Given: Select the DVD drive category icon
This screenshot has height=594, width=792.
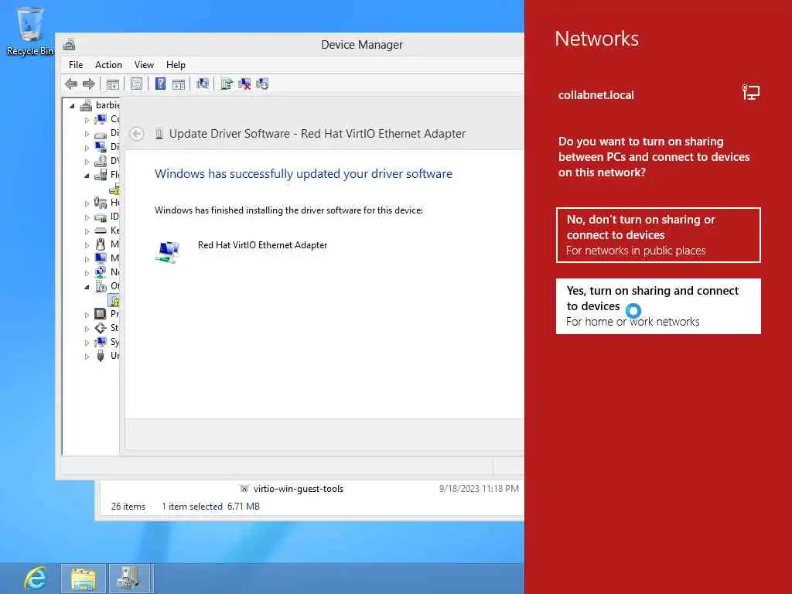Looking at the screenshot, I should point(101,161).
